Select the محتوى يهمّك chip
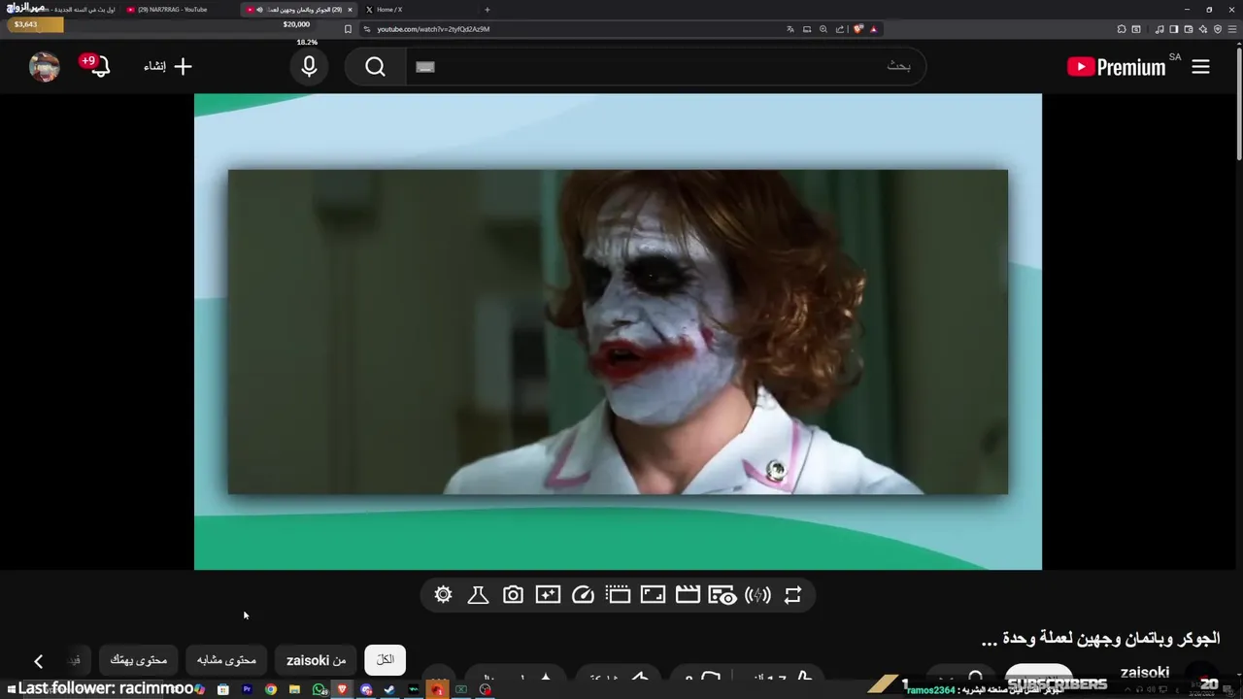 click(138, 660)
